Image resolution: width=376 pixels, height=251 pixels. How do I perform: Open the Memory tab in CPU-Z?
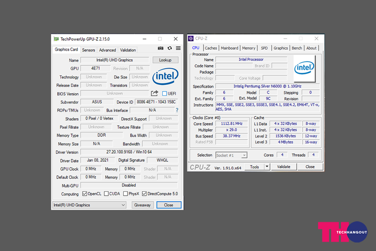248,48
